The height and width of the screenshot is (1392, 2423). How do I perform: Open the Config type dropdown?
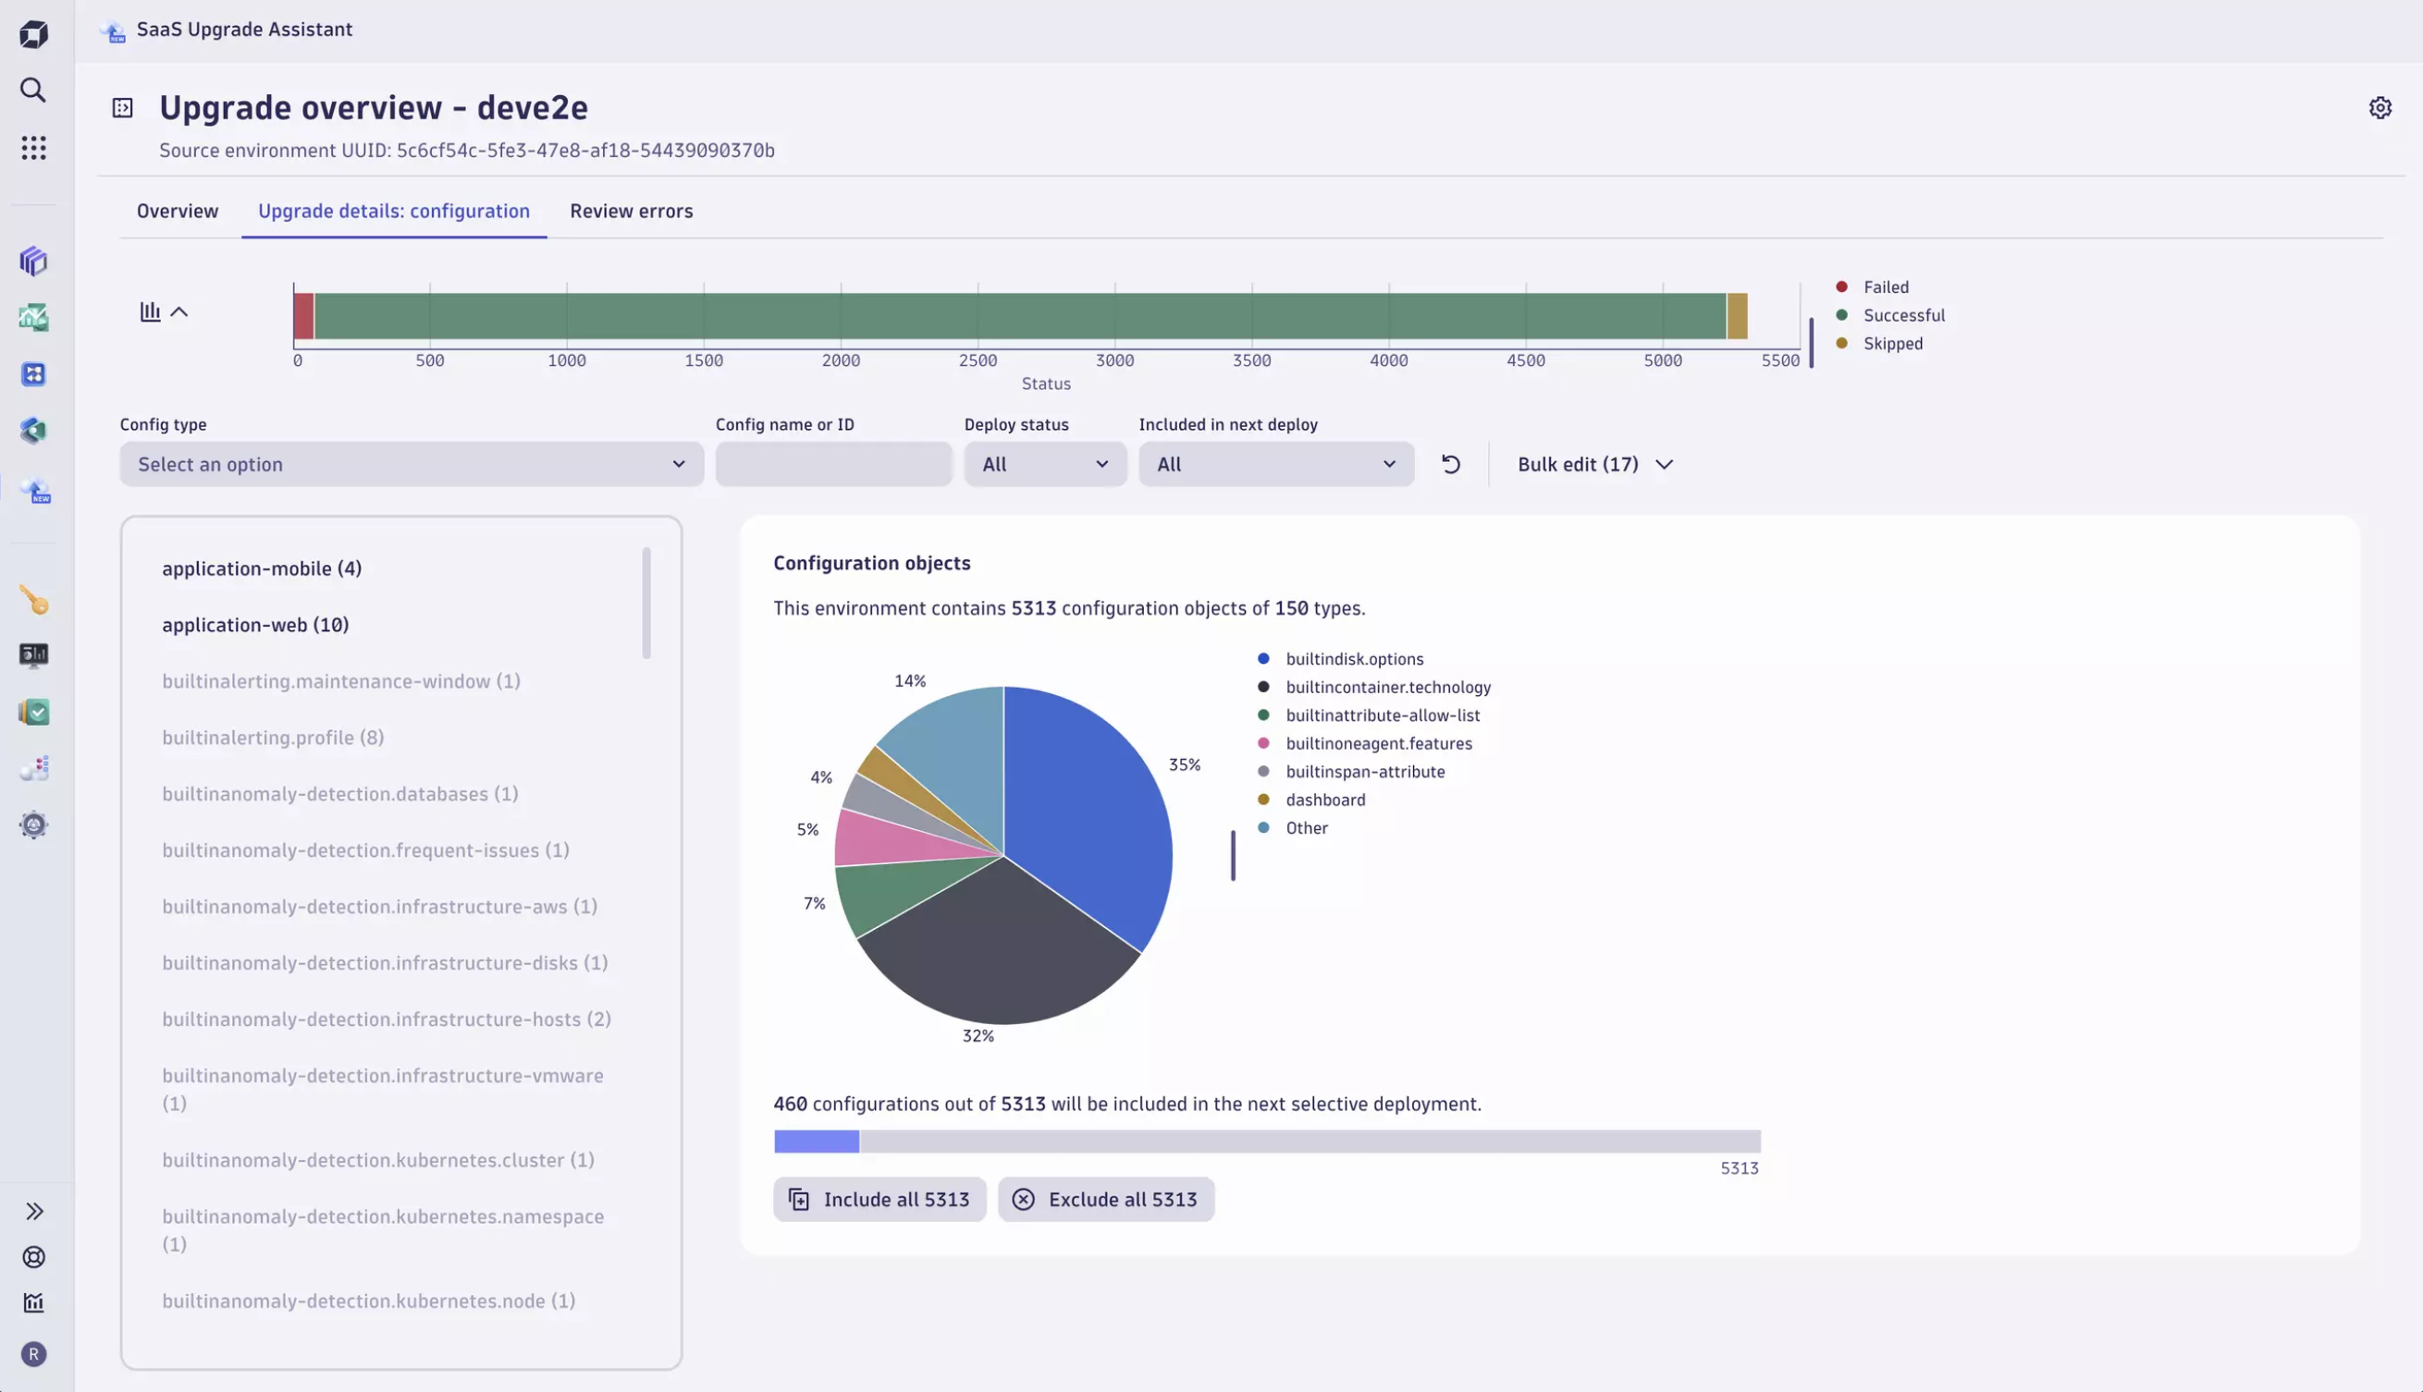pos(412,464)
